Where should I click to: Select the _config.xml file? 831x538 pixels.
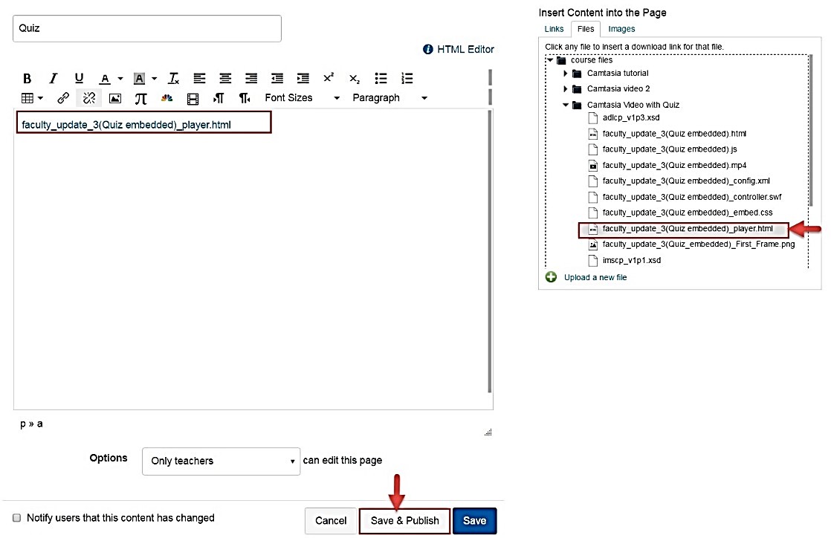686,181
